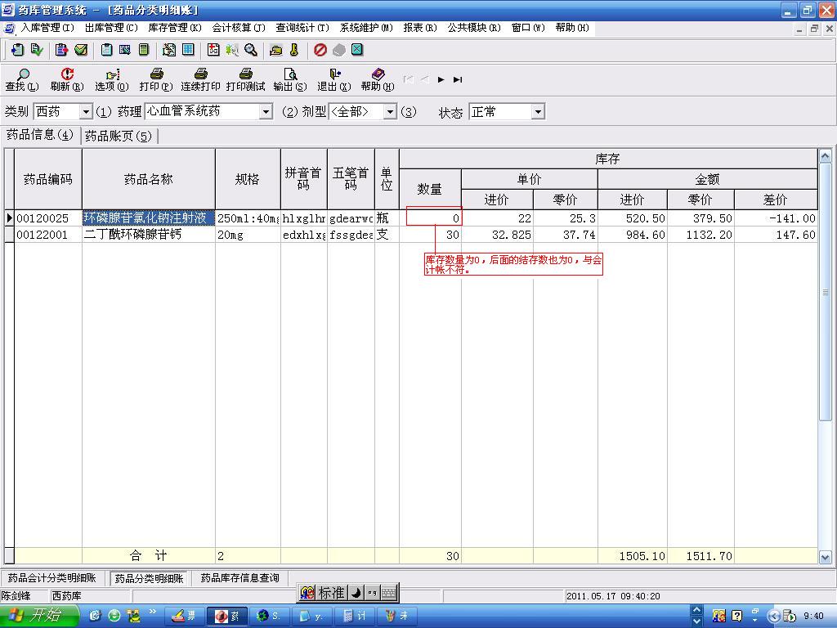Click the 打印(P) print button
This screenshot has width=837, height=628.
[x=156, y=79]
